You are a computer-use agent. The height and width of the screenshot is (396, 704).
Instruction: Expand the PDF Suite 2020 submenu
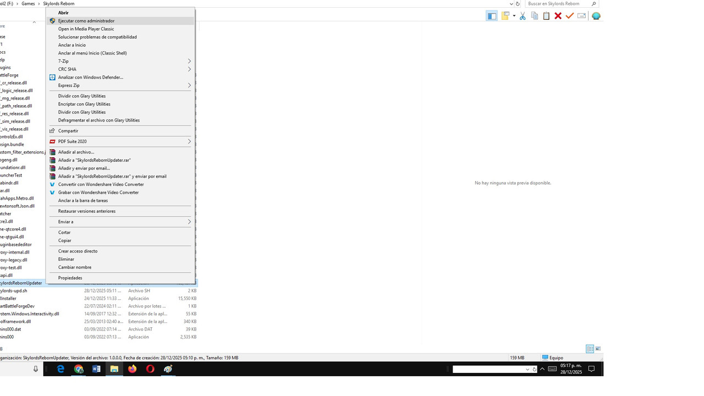(x=120, y=141)
